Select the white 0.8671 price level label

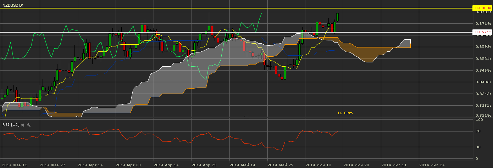click(x=482, y=32)
